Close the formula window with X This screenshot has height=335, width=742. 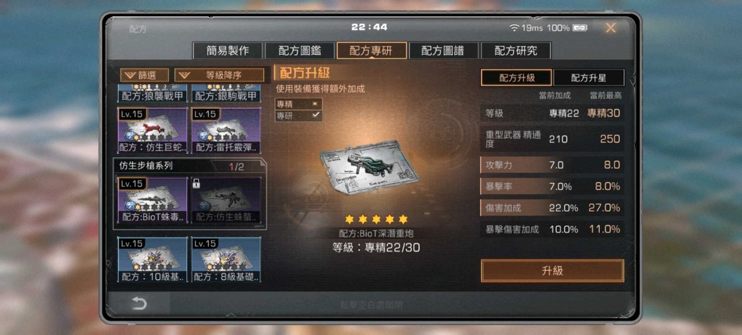610,28
